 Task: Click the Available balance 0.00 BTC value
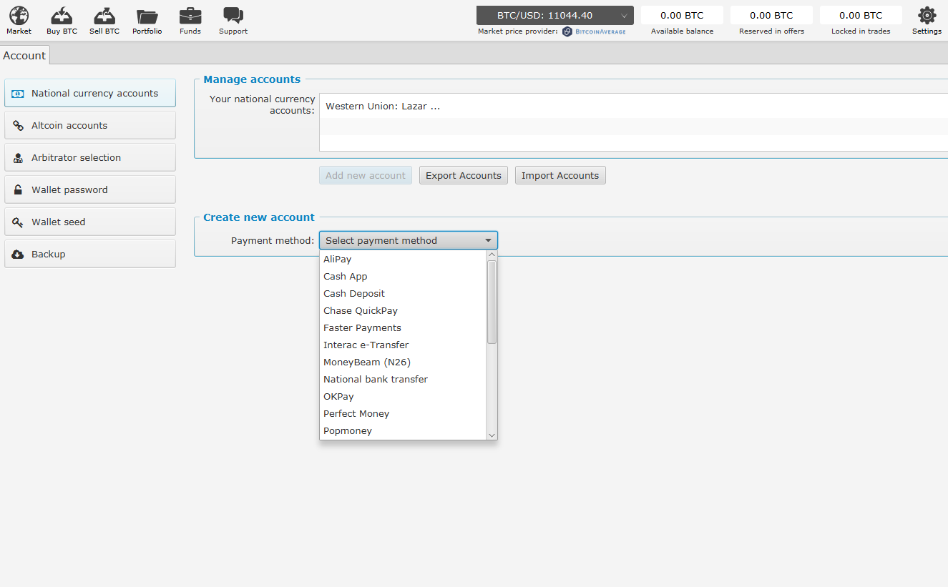(682, 15)
